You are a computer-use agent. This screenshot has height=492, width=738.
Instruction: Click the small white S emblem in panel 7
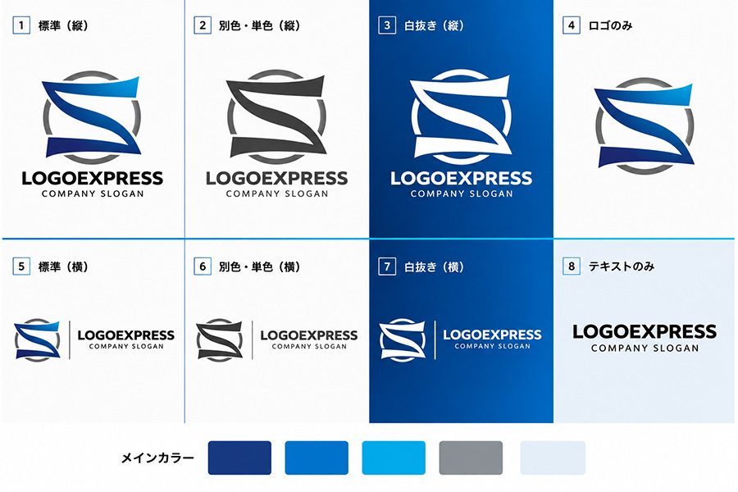click(x=403, y=340)
